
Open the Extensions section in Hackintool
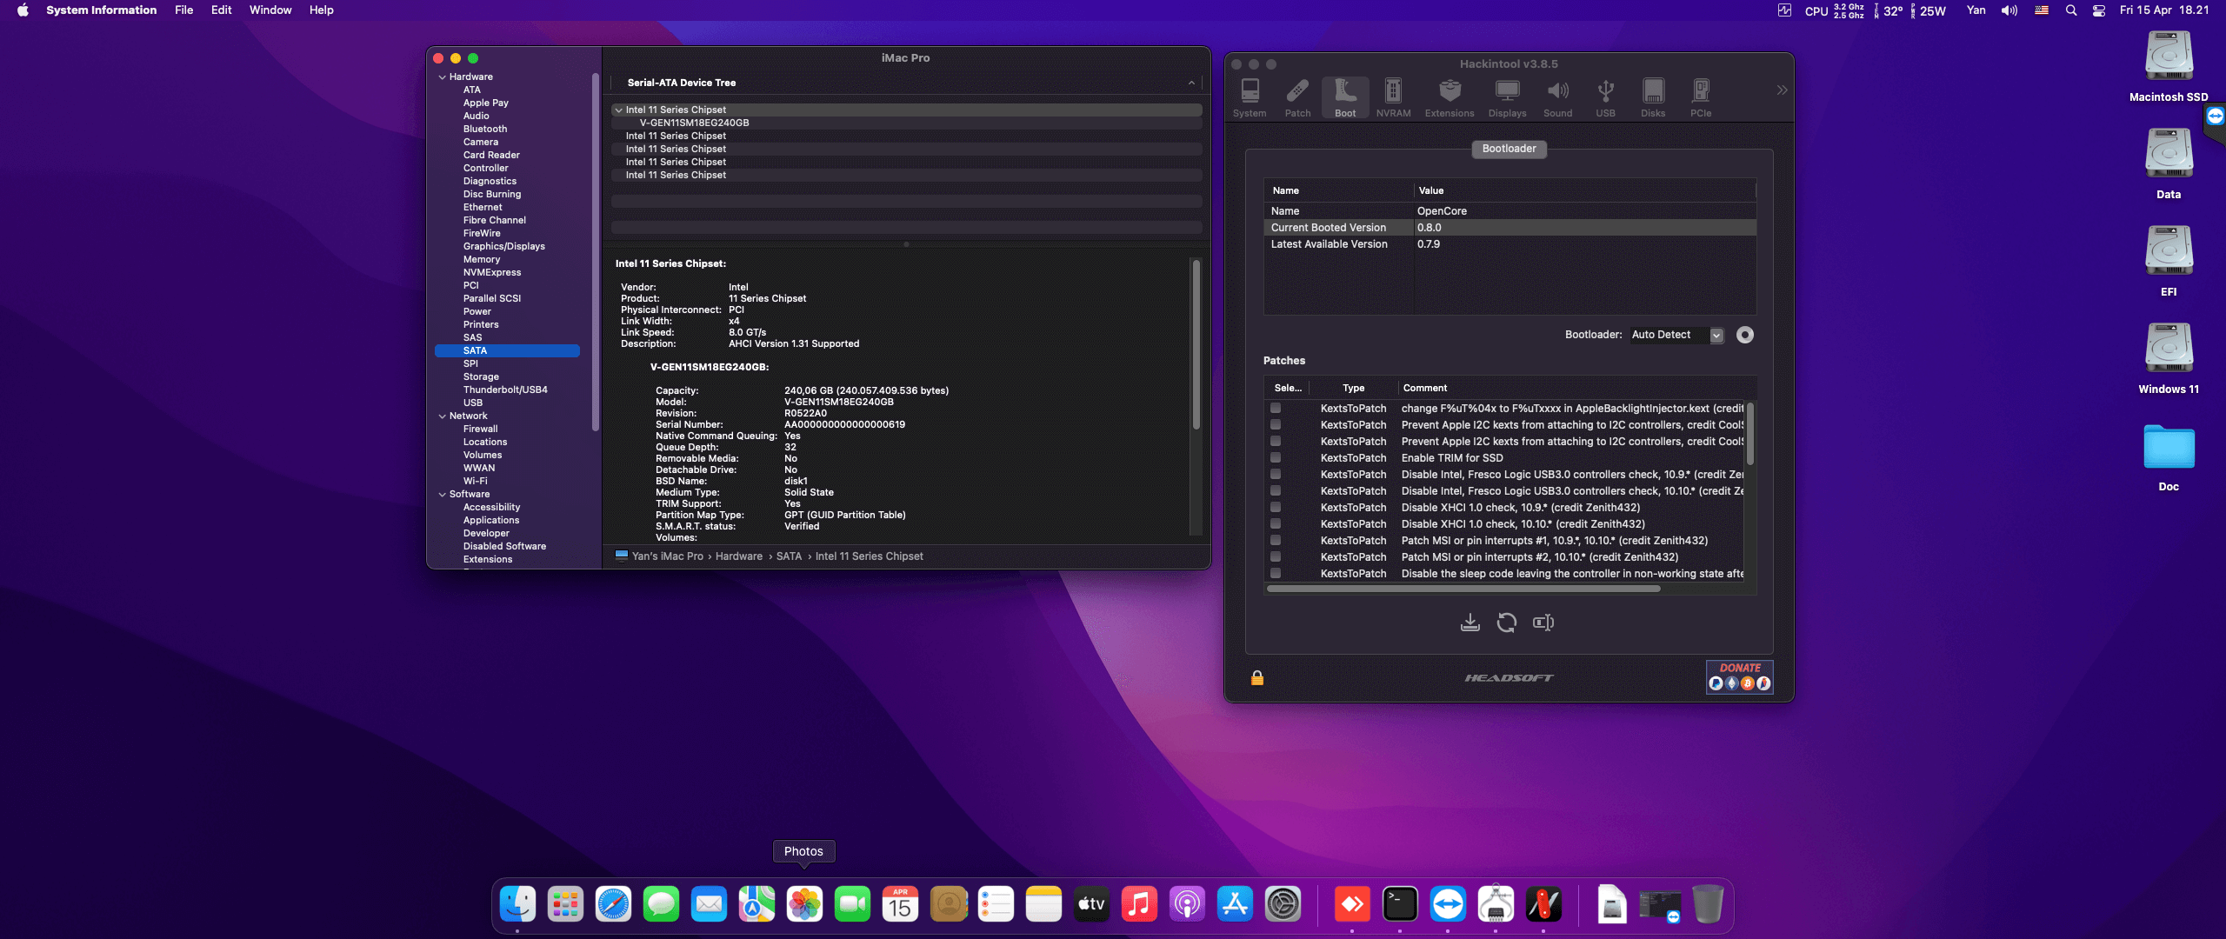(x=1450, y=98)
